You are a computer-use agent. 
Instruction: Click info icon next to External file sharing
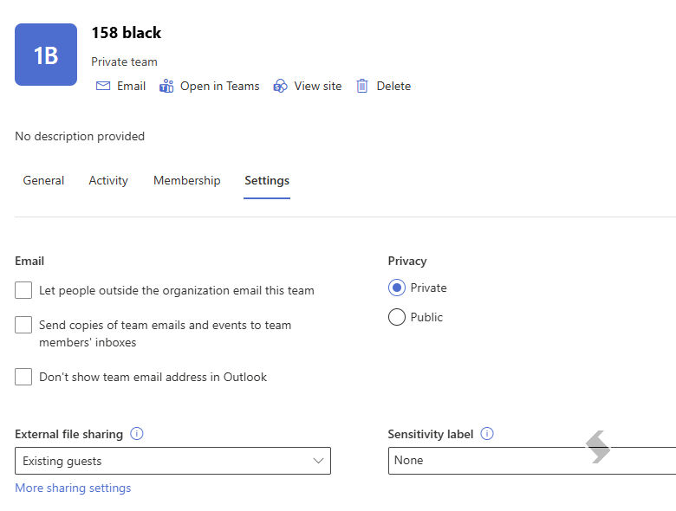click(x=137, y=433)
